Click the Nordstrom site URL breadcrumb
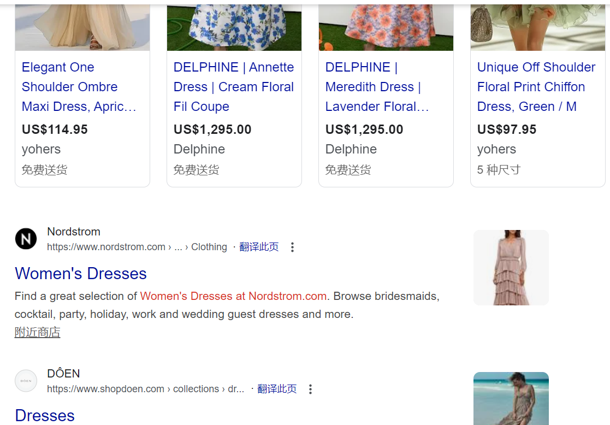 point(137,247)
